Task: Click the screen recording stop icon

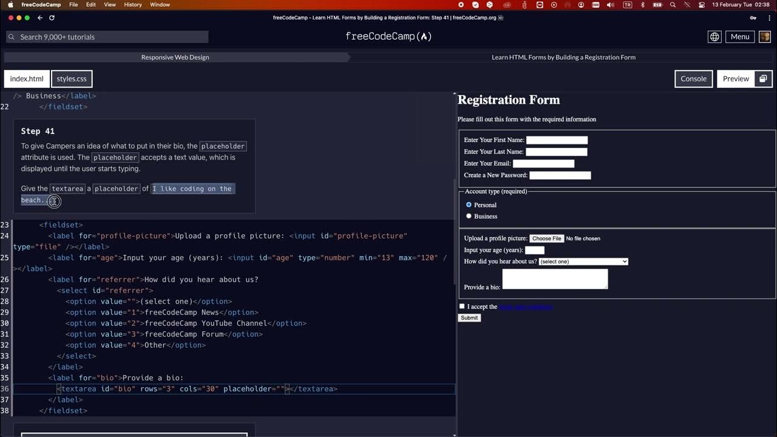Action: click(x=461, y=4)
